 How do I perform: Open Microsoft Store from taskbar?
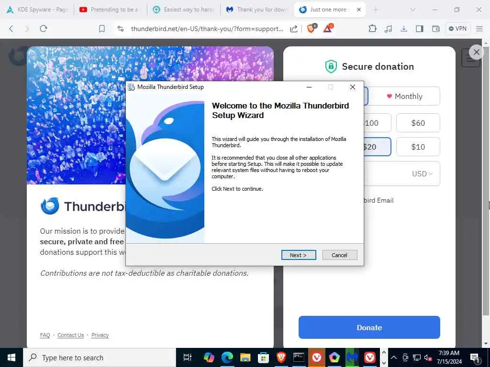(263, 357)
